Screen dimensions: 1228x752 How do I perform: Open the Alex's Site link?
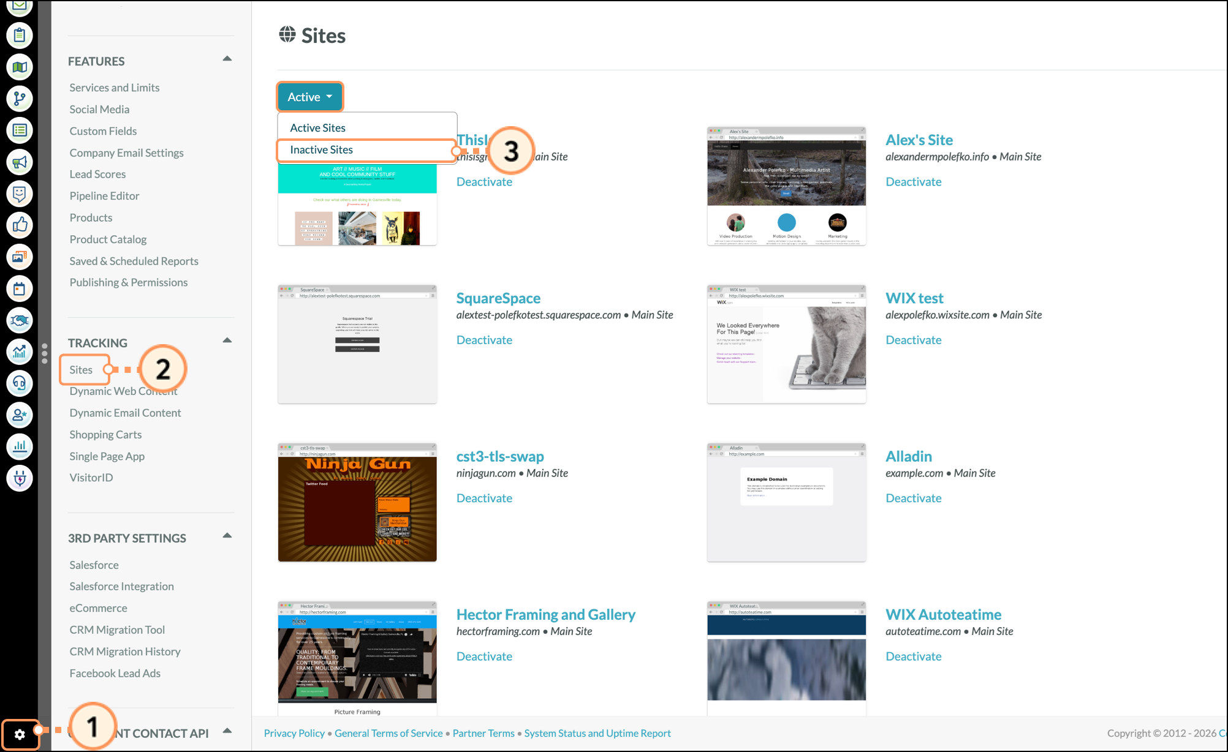tap(919, 140)
